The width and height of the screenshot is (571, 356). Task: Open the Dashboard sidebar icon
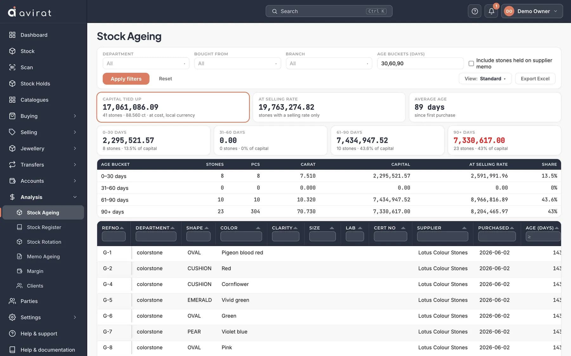click(x=12, y=35)
